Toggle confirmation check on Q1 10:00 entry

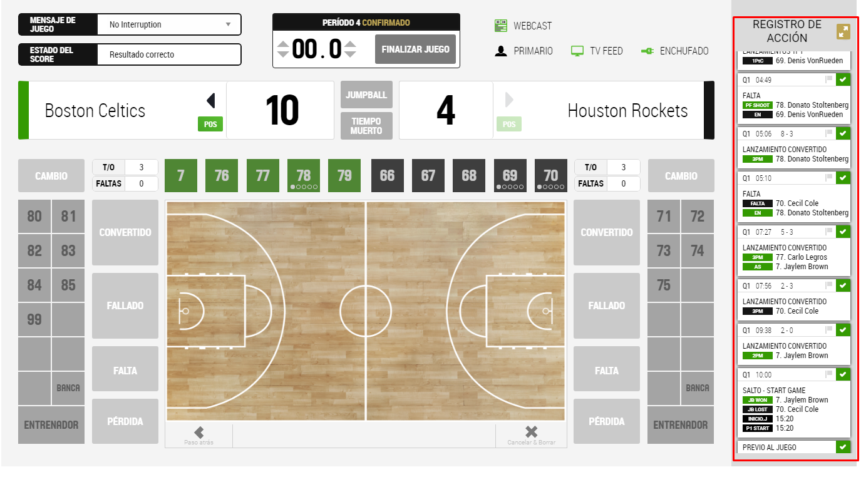tap(843, 374)
